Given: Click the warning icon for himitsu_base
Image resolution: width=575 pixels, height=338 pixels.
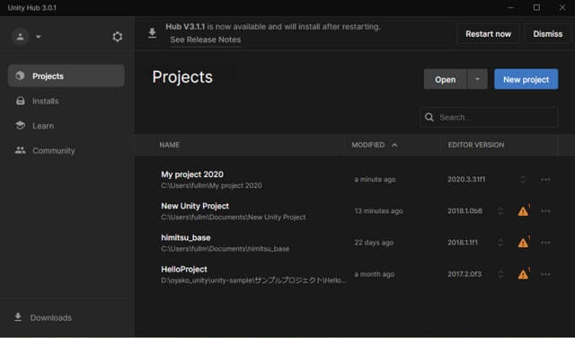Looking at the screenshot, I should 523,243.
